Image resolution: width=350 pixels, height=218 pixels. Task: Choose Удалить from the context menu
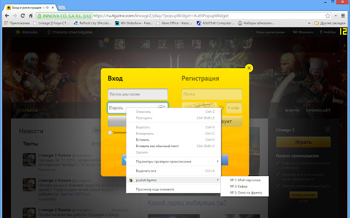click(x=174, y=152)
